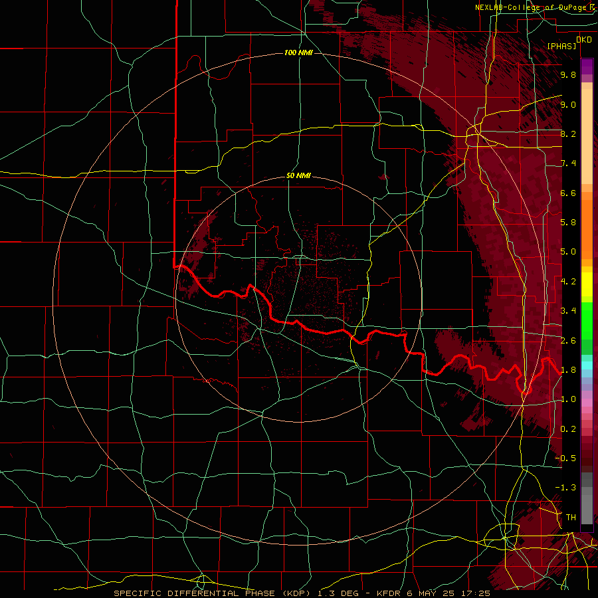The height and width of the screenshot is (598, 598).
Task: Select the "8.2" scale value
Action: (568, 134)
